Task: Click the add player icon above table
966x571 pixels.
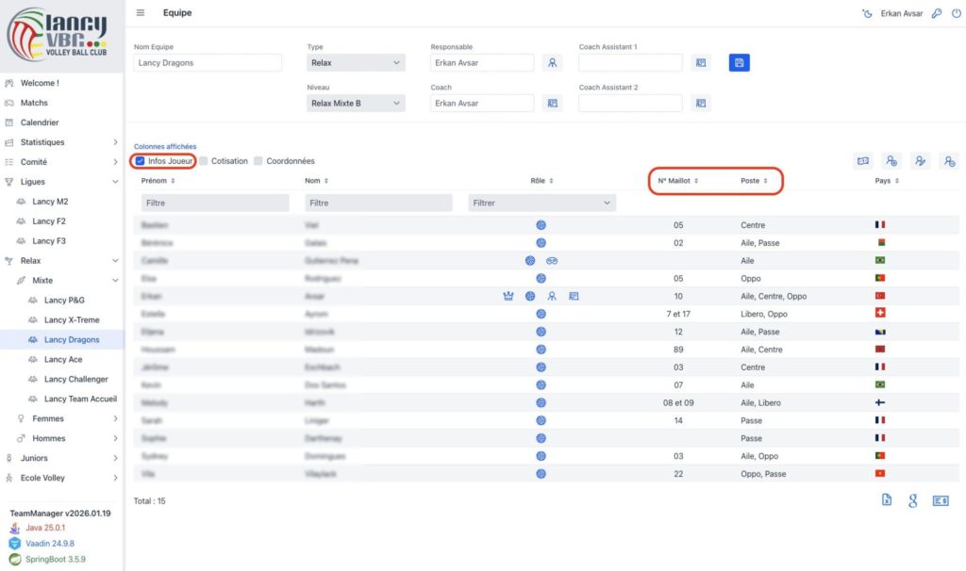Action: 891,161
